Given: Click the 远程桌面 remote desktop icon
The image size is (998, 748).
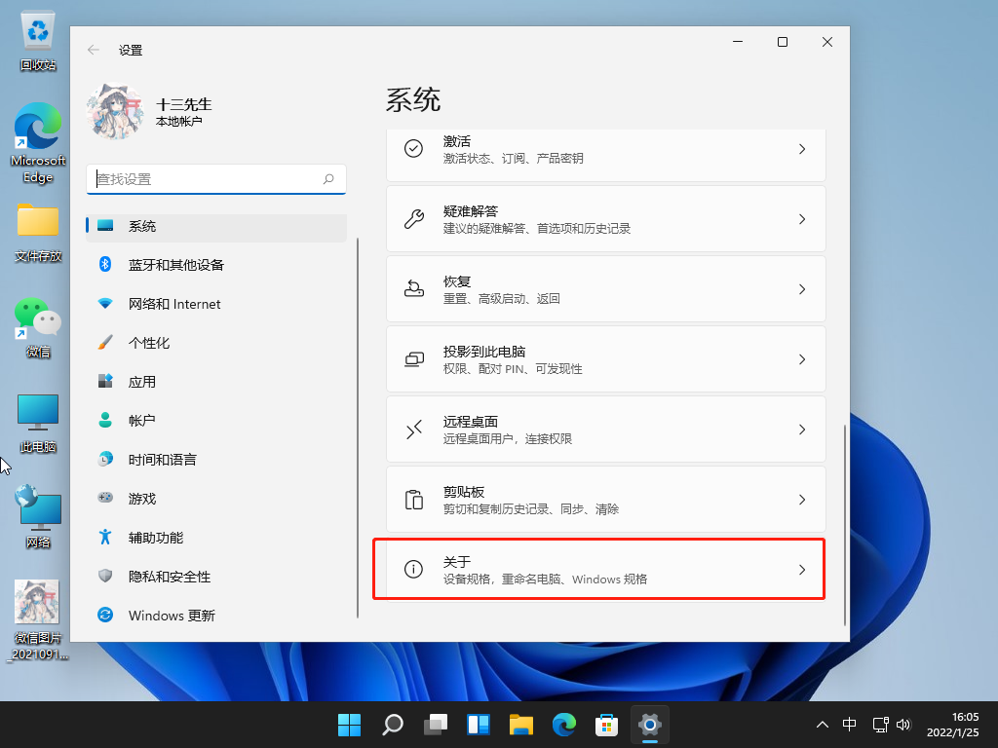Looking at the screenshot, I should (x=414, y=429).
